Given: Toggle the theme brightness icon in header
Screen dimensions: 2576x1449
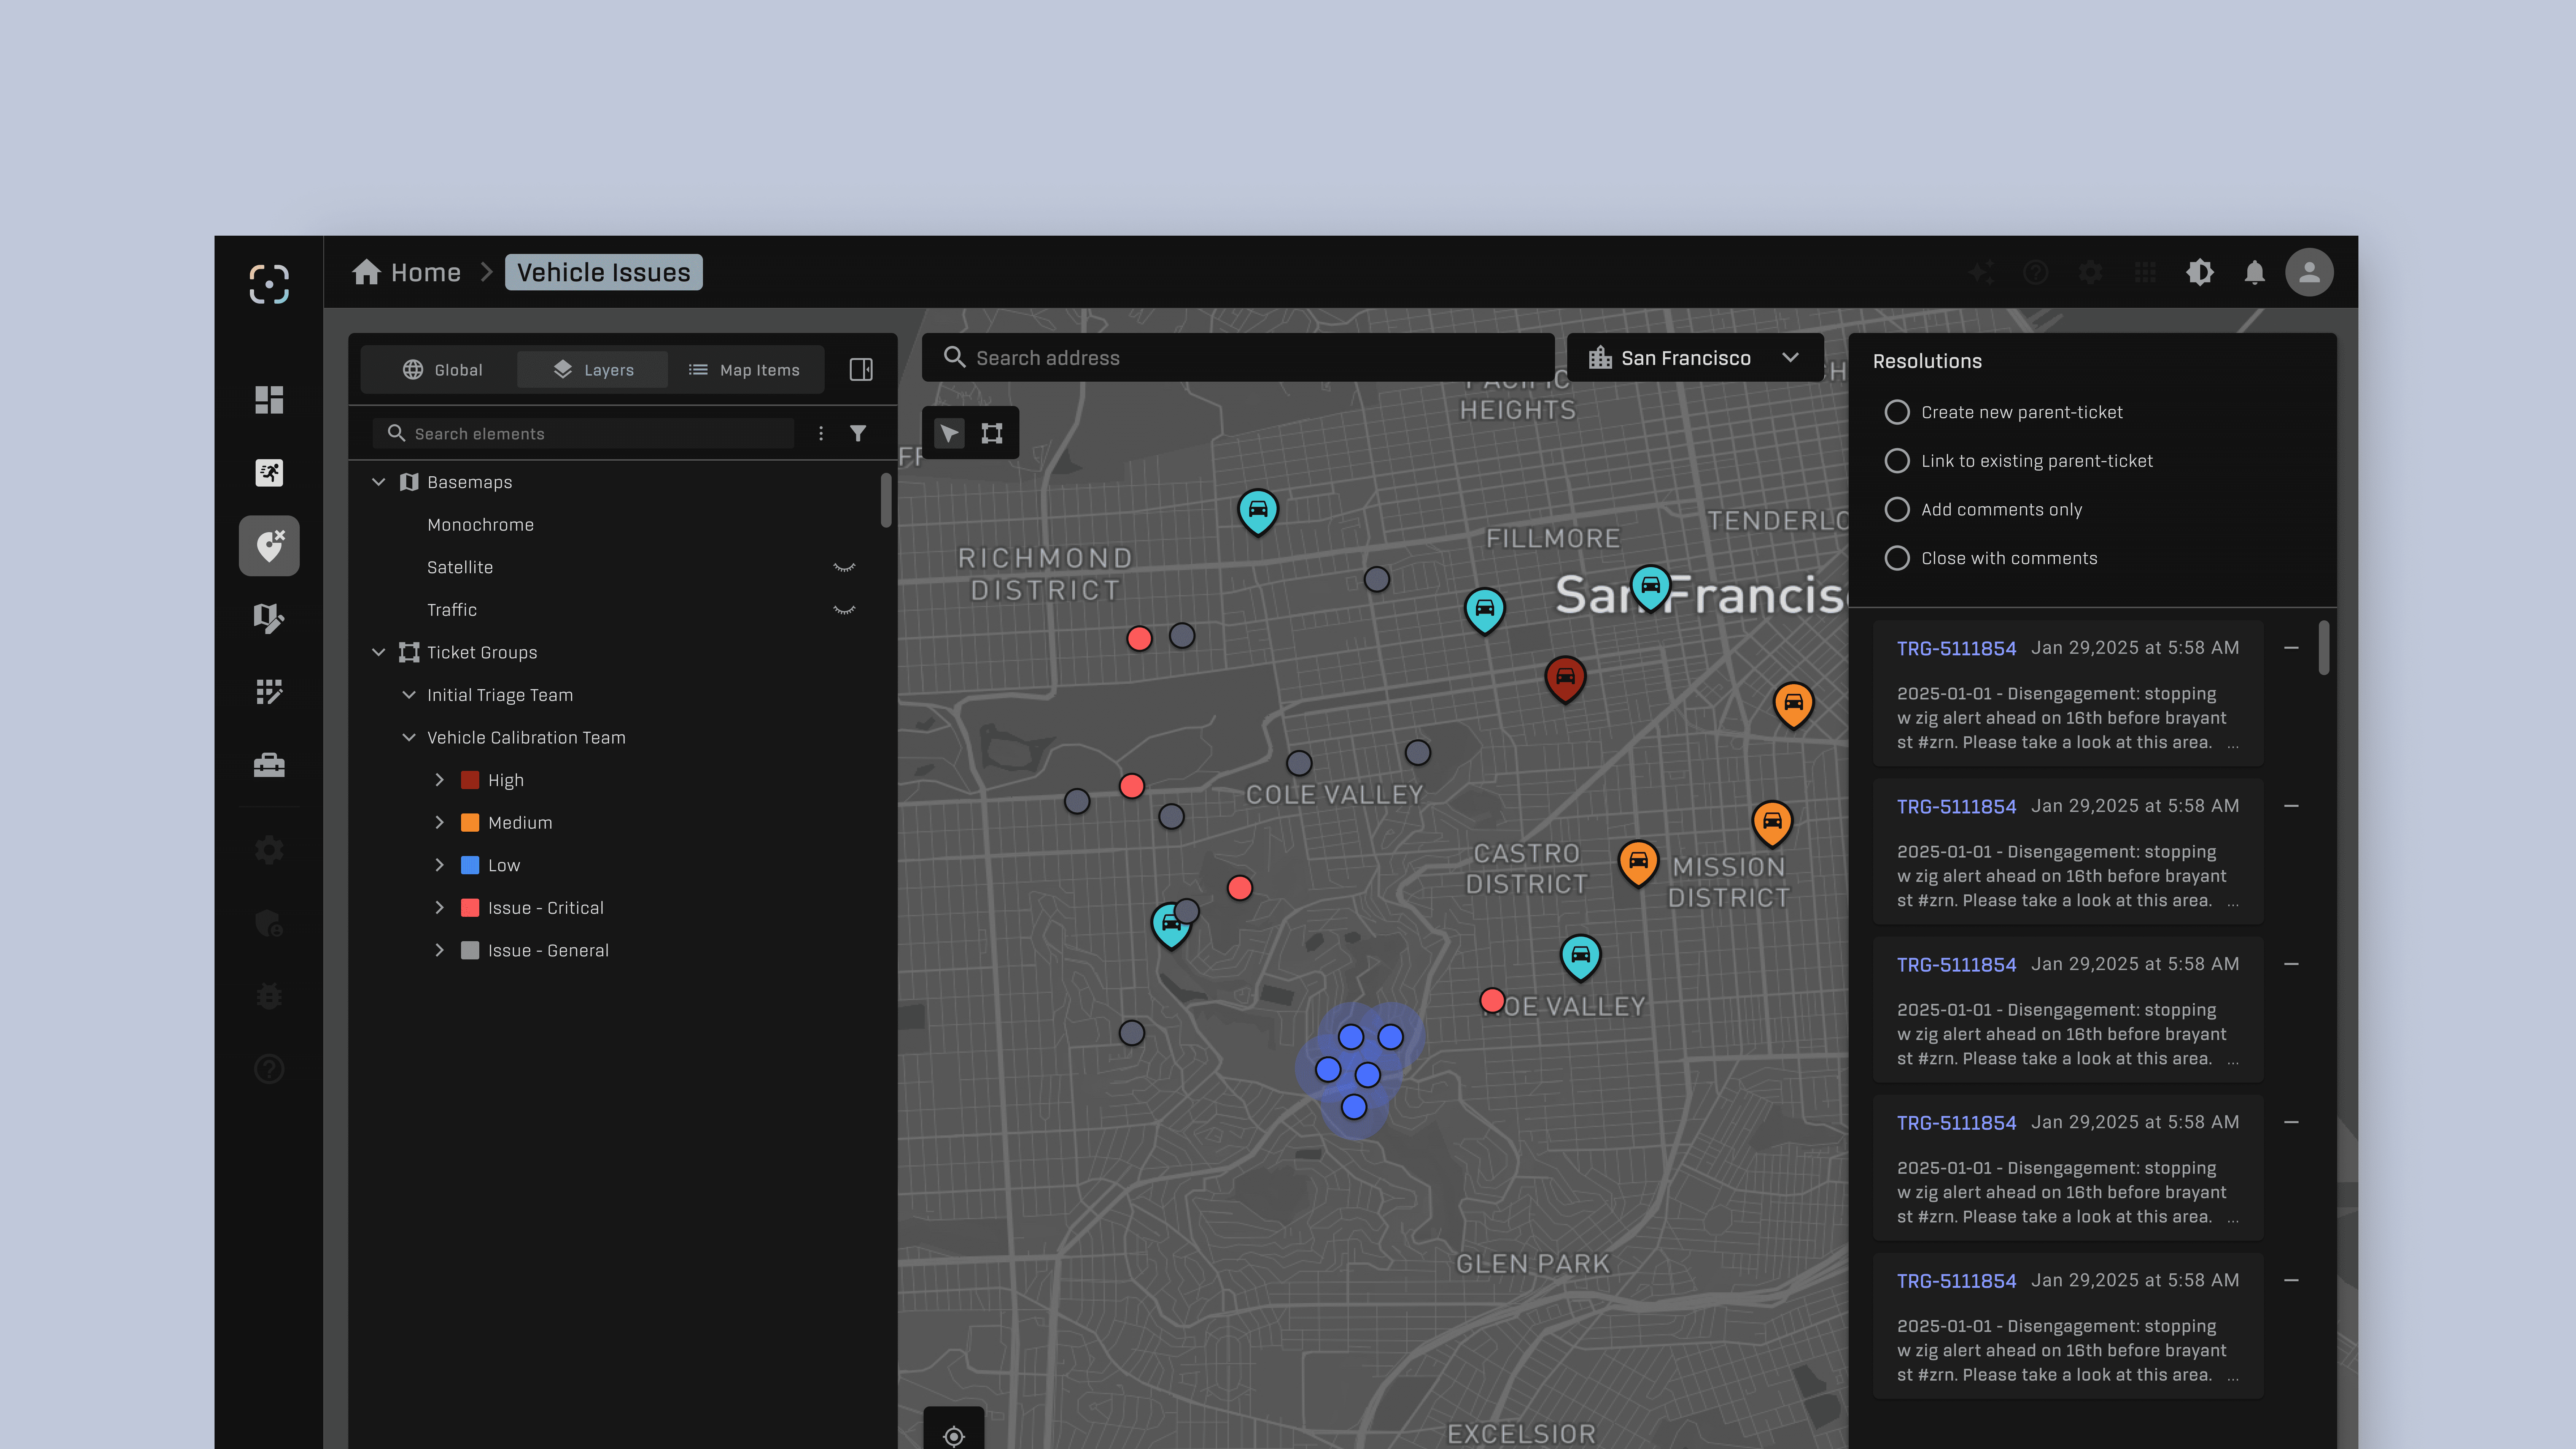Looking at the screenshot, I should [x=2200, y=272].
